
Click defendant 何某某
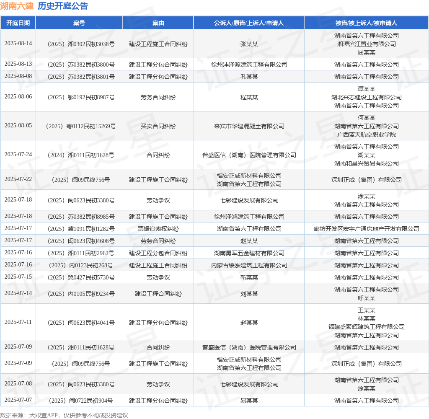tap(366, 118)
